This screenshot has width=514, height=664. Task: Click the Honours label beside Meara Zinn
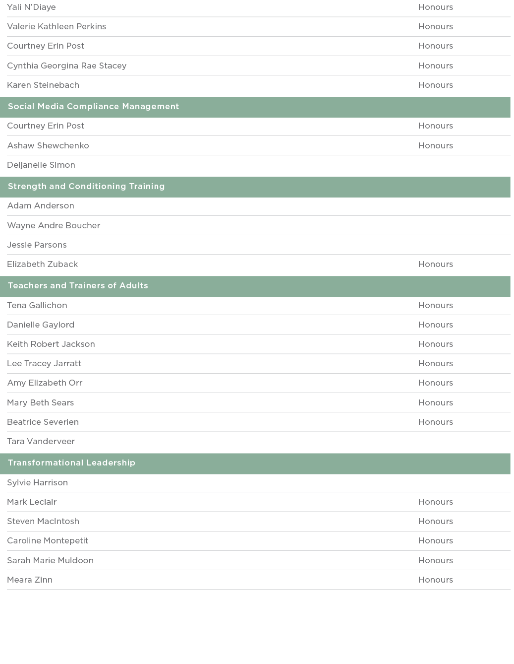[x=435, y=580]
